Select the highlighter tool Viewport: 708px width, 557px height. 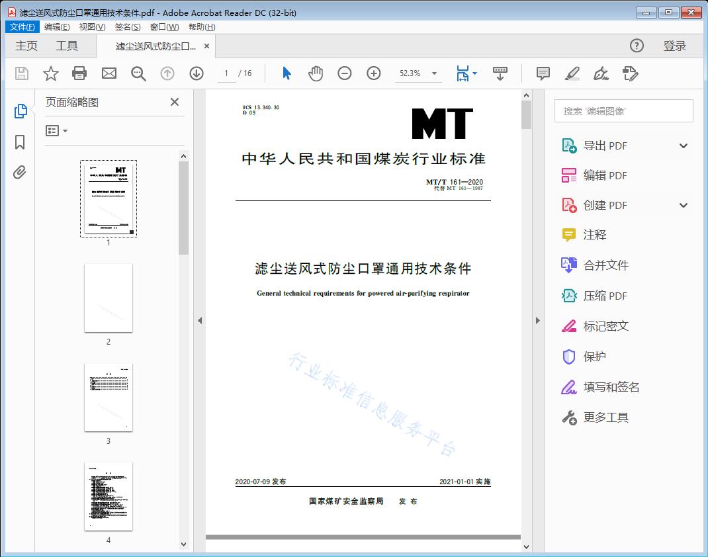572,73
